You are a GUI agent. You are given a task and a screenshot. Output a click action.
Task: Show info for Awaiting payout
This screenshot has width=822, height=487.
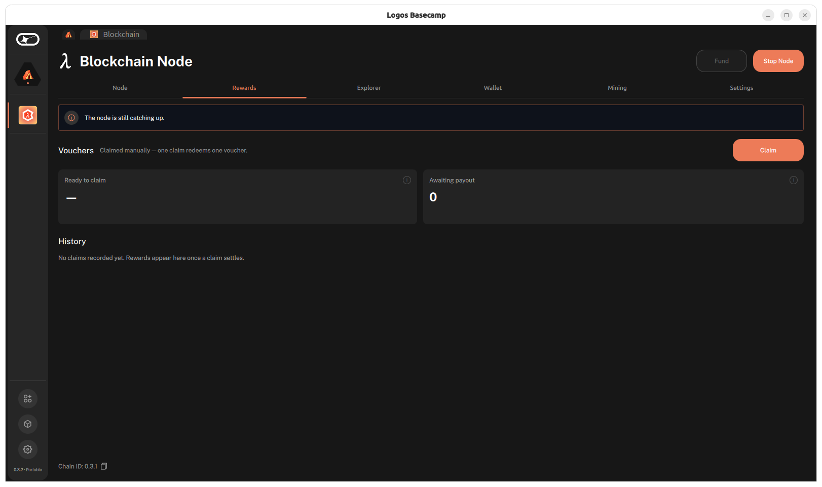coord(794,180)
